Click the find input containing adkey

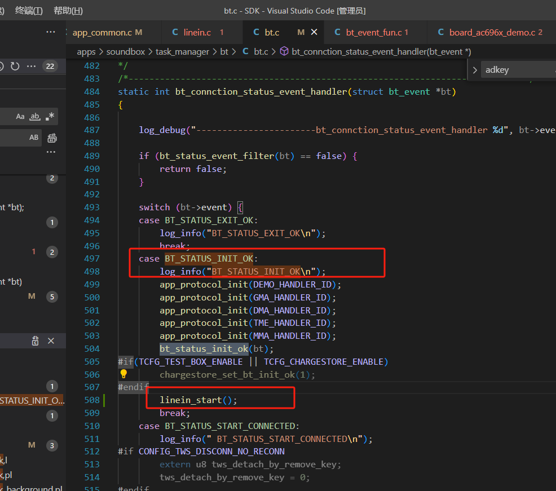(518, 70)
